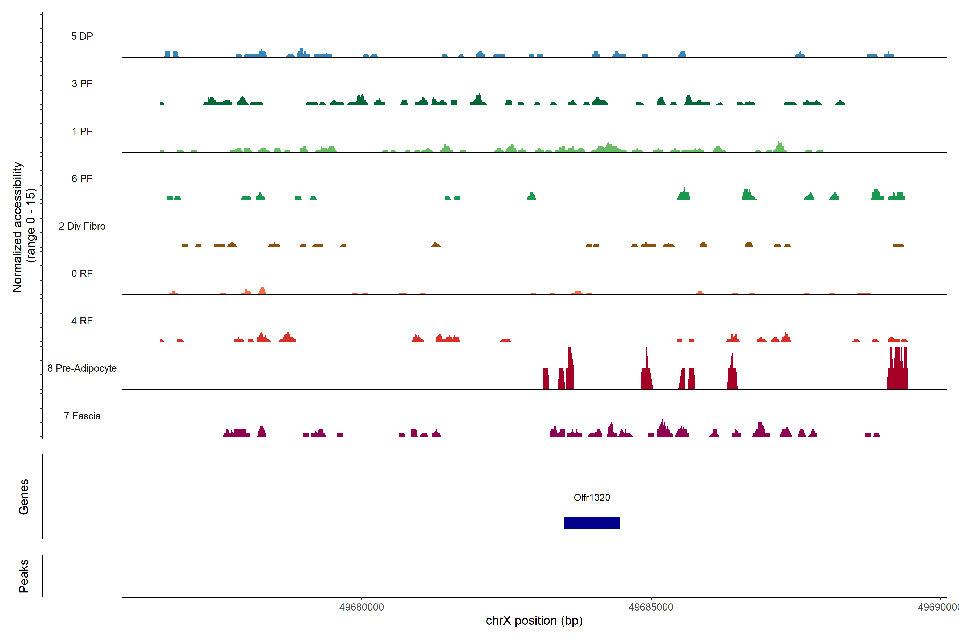Select the 2 Div Fibro label
Viewport: 959px width, 639px height.
82,226
